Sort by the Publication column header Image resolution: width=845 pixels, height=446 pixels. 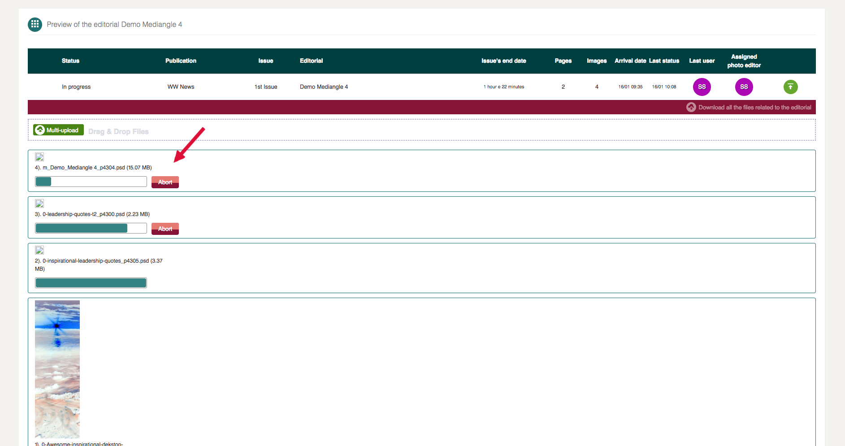point(181,61)
